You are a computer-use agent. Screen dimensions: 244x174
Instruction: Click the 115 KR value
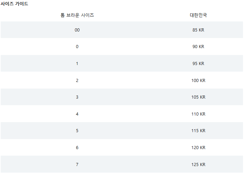click(x=198, y=131)
